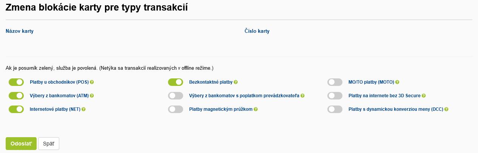Switch off Bezkontaktné platby toggle
Screen dimensions: 478x153
pos(176,82)
